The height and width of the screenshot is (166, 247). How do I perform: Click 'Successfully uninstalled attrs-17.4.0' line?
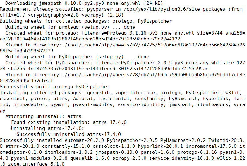click(69, 135)
